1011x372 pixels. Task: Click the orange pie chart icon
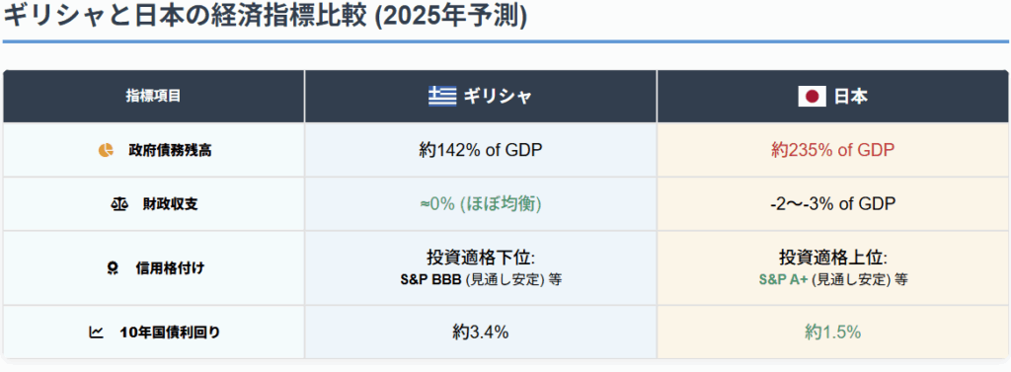click(105, 150)
